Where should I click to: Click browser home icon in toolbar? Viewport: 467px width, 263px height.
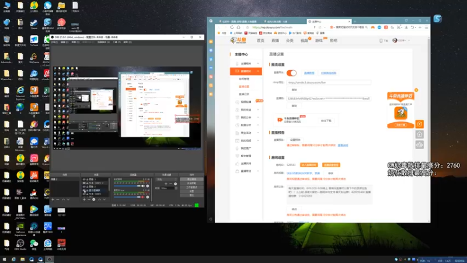pyautogui.click(x=238, y=27)
